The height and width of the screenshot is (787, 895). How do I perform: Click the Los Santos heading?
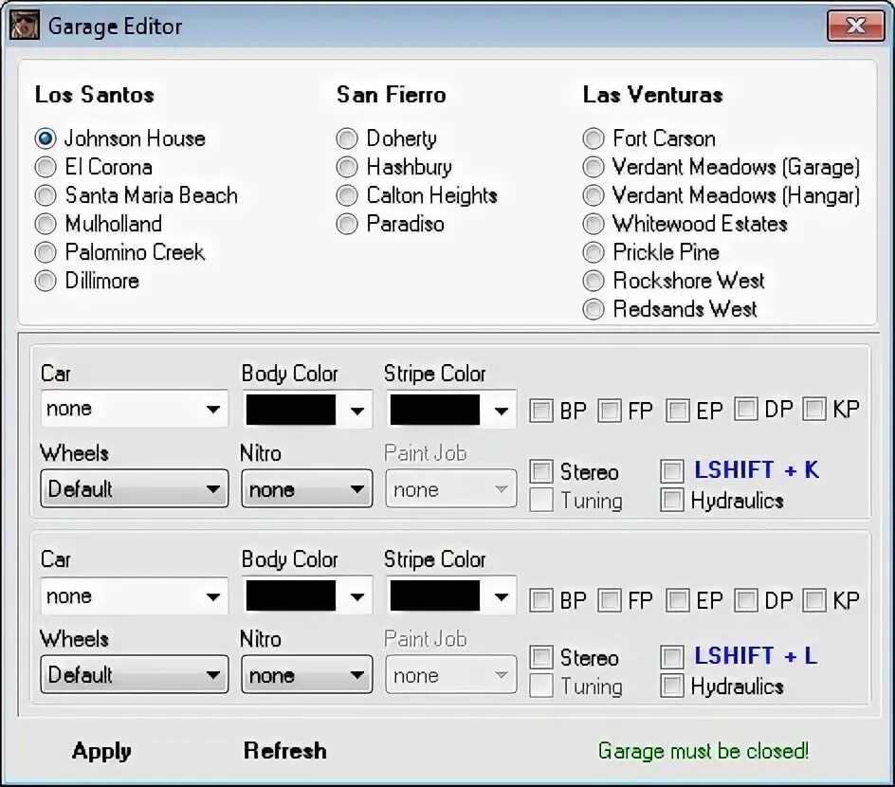[94, 95]
